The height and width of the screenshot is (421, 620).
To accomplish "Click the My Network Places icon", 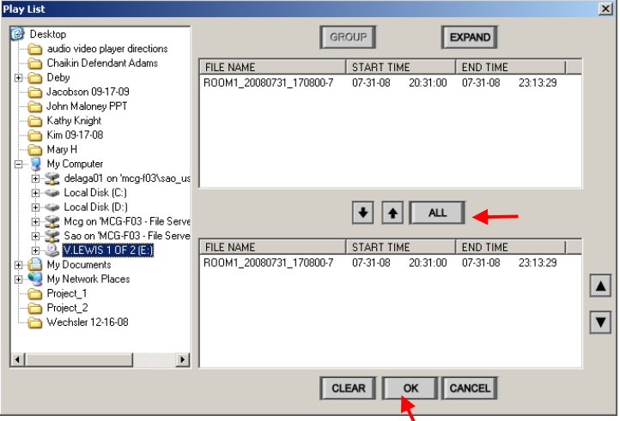I will 35,279.
